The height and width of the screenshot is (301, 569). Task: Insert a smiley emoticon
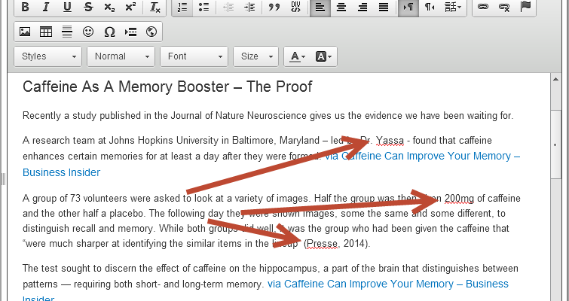88,32
